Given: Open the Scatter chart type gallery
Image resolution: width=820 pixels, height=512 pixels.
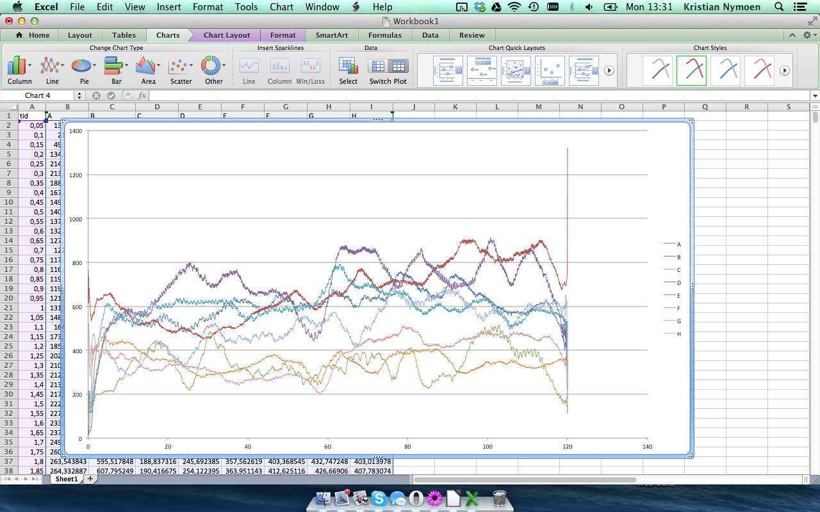Looking at the screenshot, I should coord(181,70).
